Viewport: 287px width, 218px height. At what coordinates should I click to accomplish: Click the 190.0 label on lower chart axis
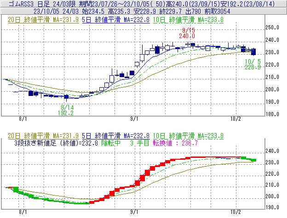(x=272, y=207)
